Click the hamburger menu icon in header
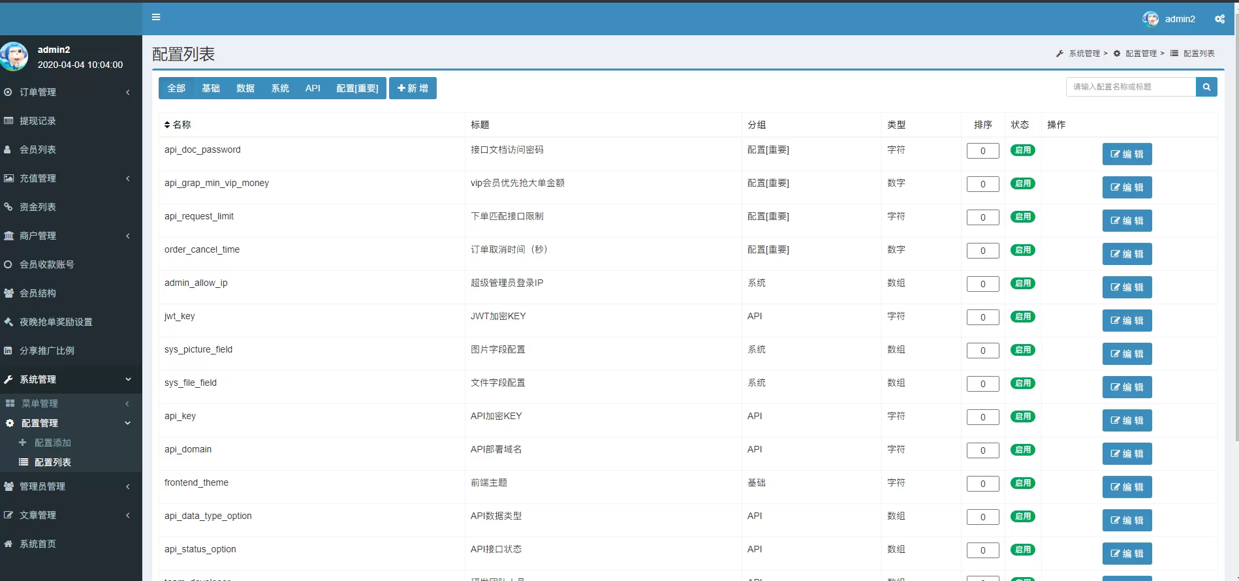Screen dimensions: 1239x581 pyautogui.click(x=156, y=18)
